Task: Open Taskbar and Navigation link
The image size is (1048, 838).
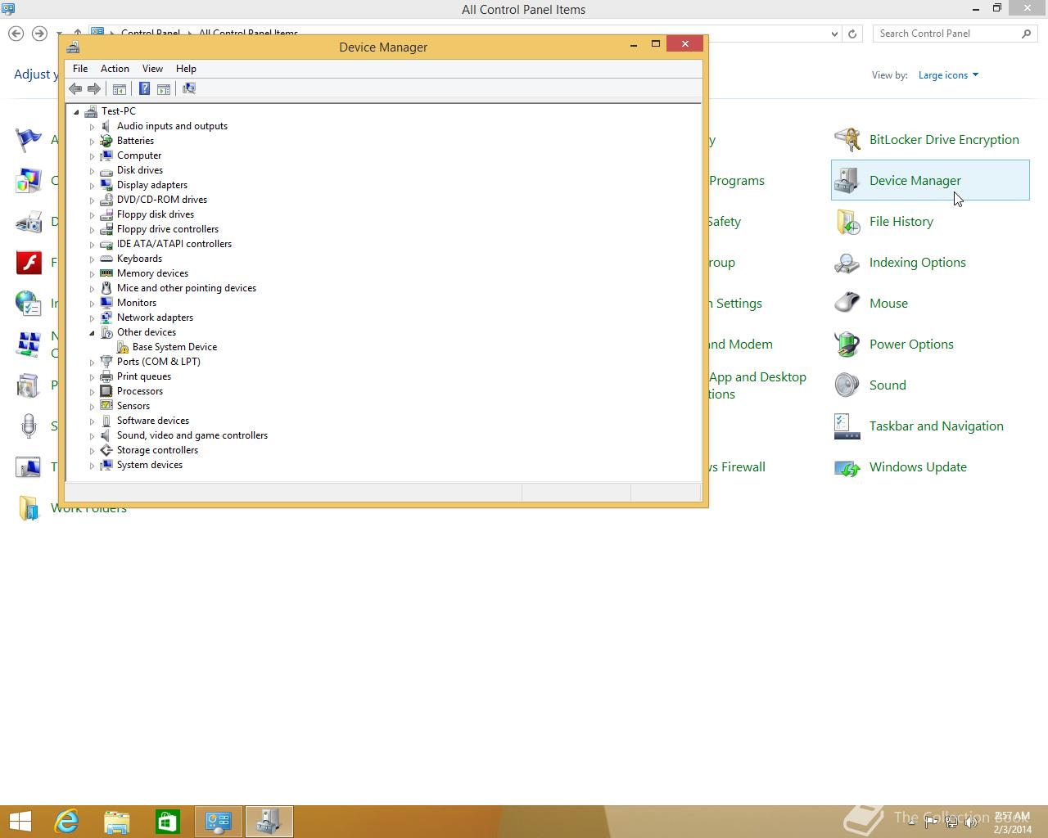Action: 936,426
